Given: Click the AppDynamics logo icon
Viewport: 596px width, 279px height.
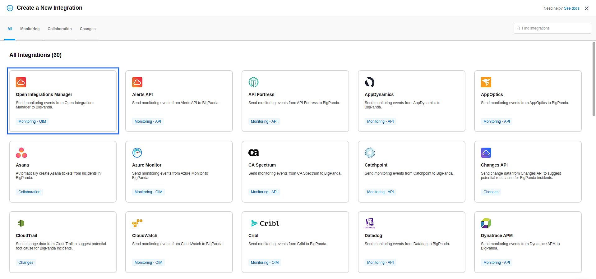Looking at the screenshot, I should [370, 82].
